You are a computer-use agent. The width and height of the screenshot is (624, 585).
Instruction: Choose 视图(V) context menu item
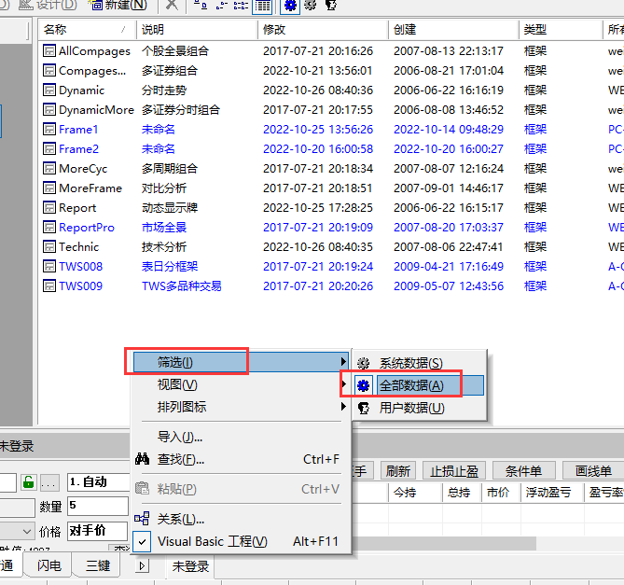(x=242, y=384)
